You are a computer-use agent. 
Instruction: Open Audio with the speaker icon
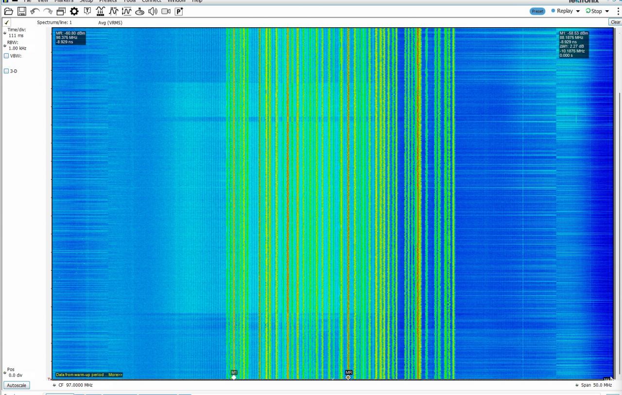(153, 11)
